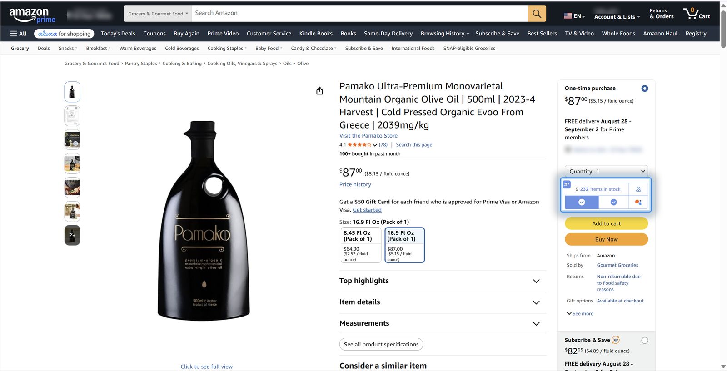Click the #? badge on stock widget
The width and height of the screenshot is (727, 371).
pos(567,184)
